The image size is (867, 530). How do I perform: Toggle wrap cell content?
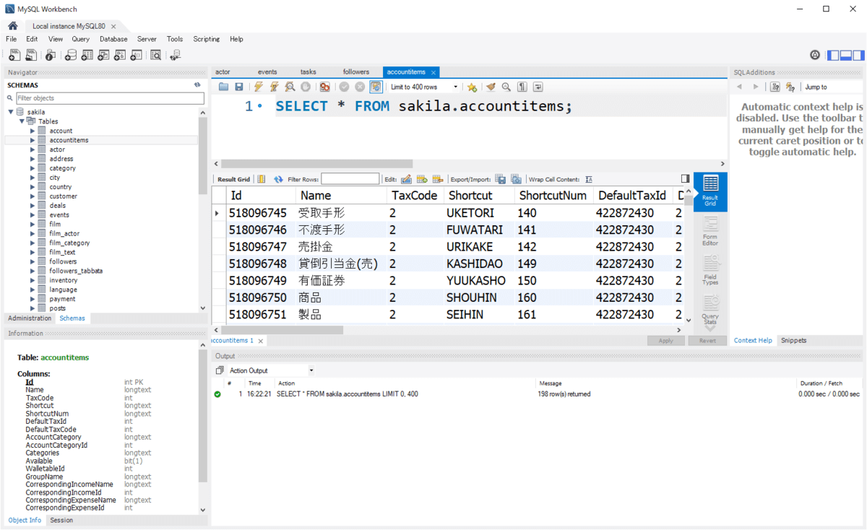click(589, 179)
